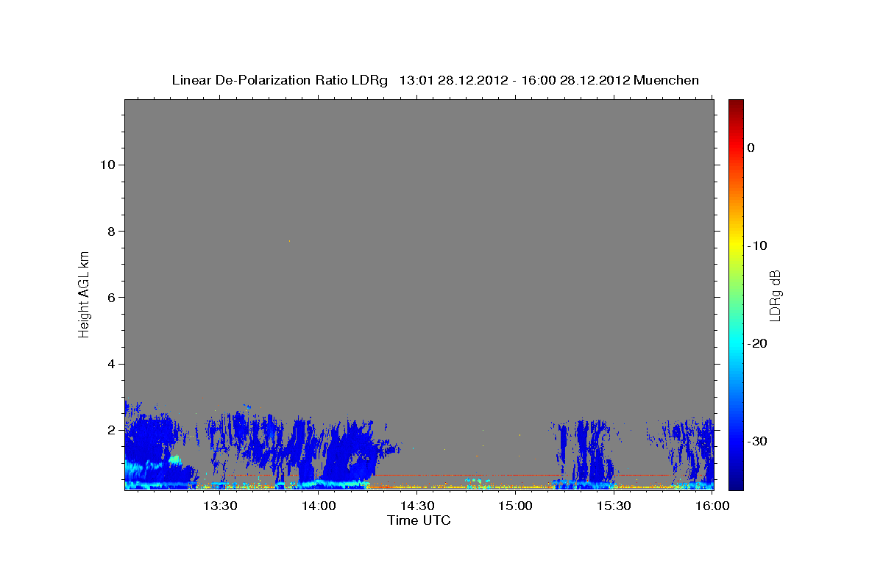Click the dark red top of colorbar
The image size is (883, 588).
coord(736,104)
